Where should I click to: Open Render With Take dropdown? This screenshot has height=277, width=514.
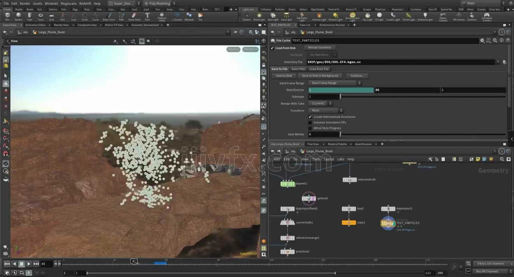point(321,104)
